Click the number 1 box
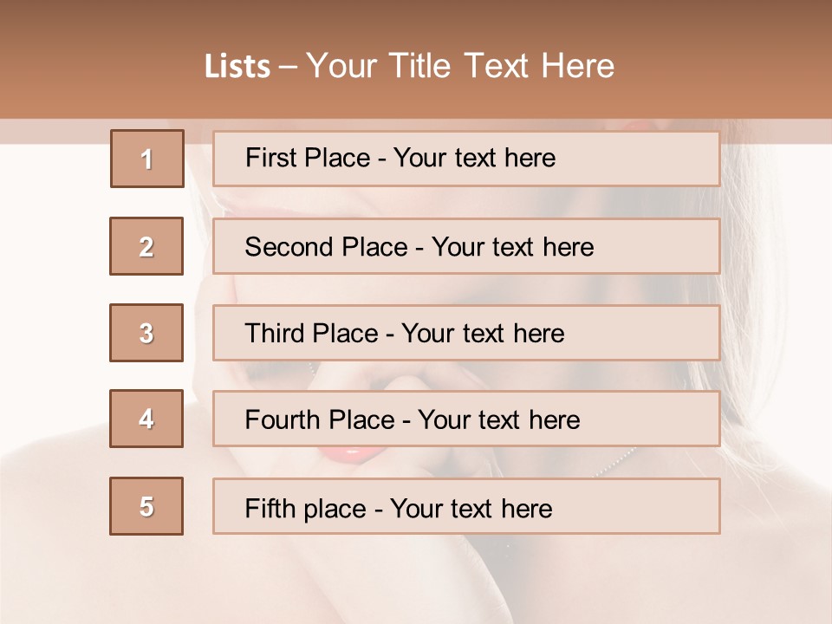Image resolution: width=832 pixels, height=624 pixels. pos(147,159)
